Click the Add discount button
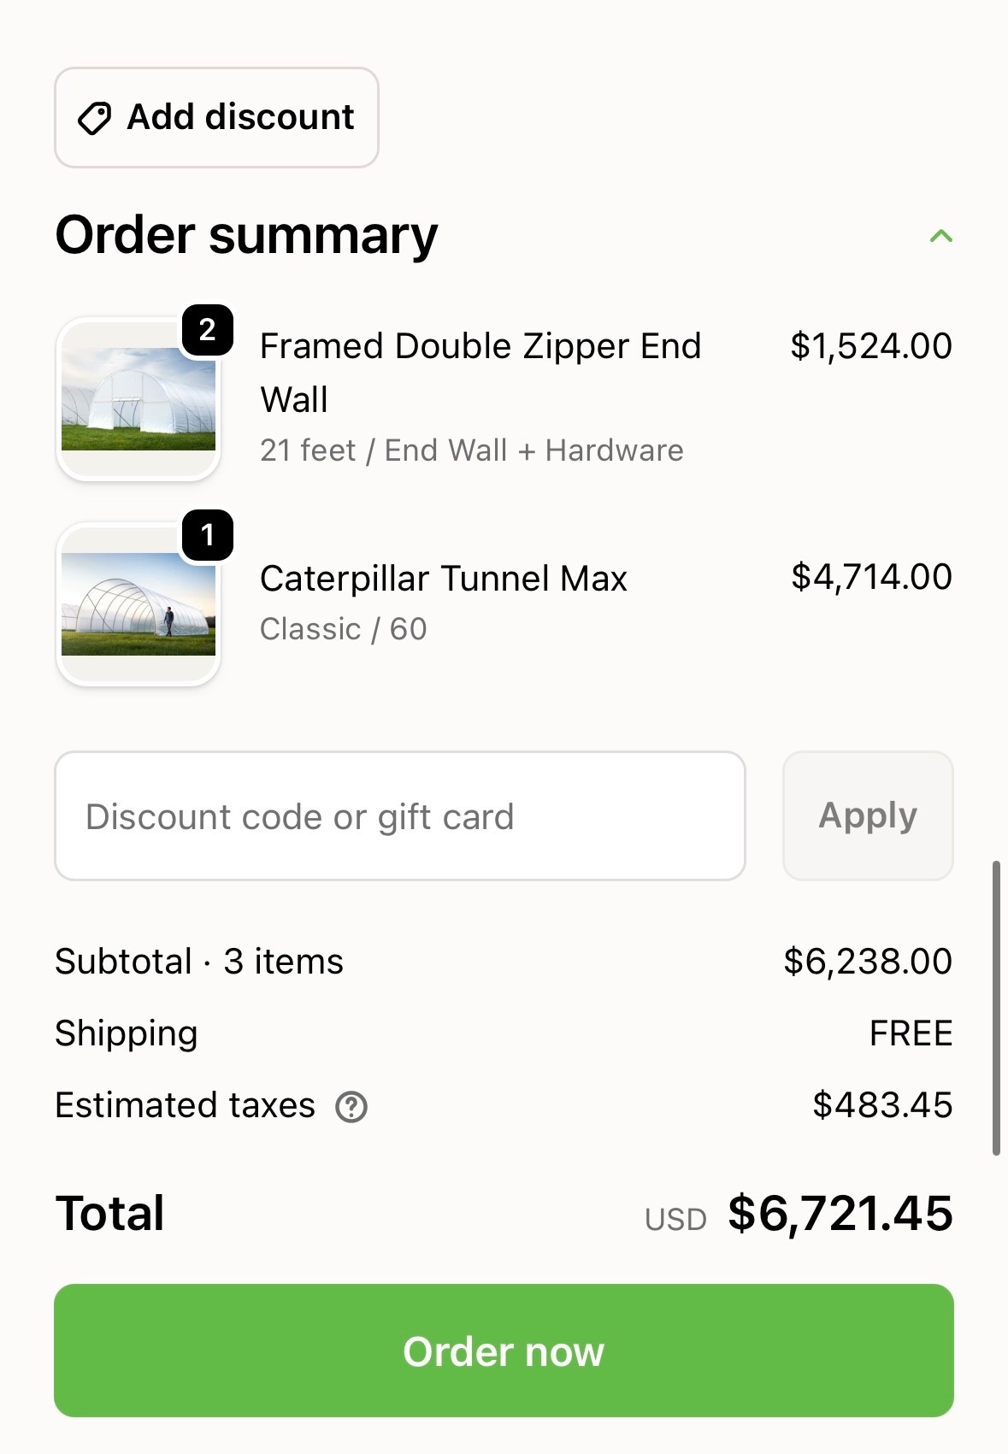1008x1454 pixels. click(216, 117)
